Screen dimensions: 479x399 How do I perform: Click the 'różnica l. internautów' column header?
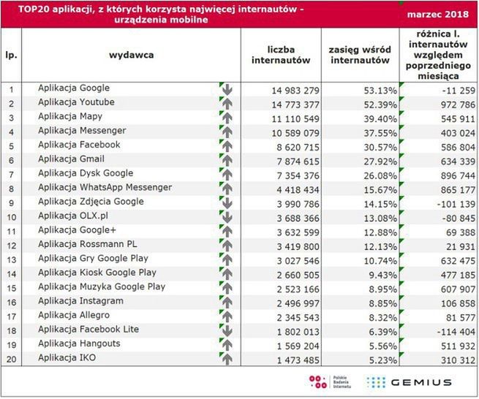point(438,55)
